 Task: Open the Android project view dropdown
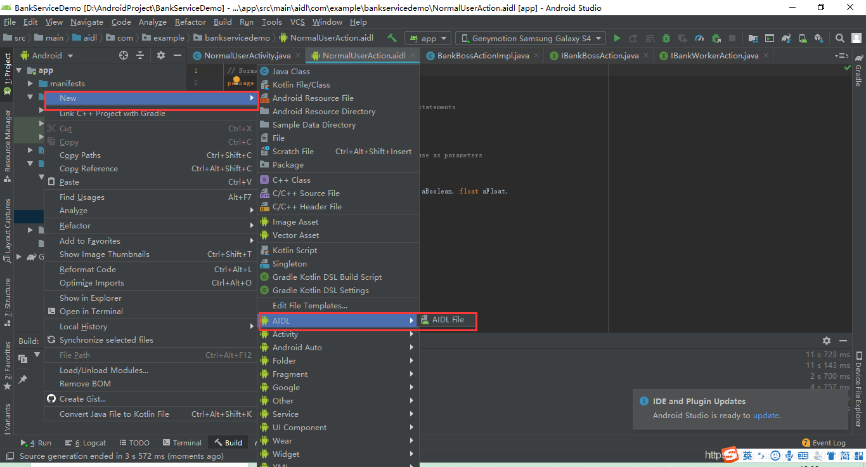point(46,55)
